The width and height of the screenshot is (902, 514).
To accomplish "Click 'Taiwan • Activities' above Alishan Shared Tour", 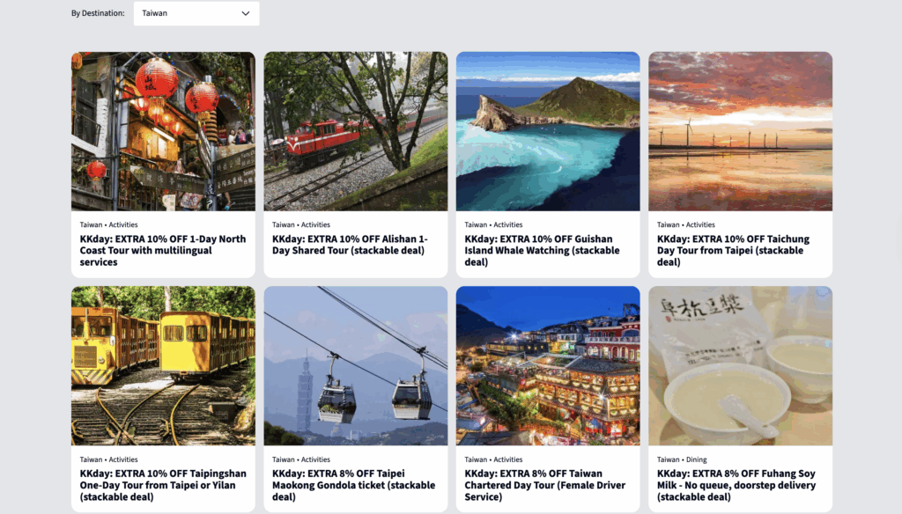I will [x=301, y=224].
